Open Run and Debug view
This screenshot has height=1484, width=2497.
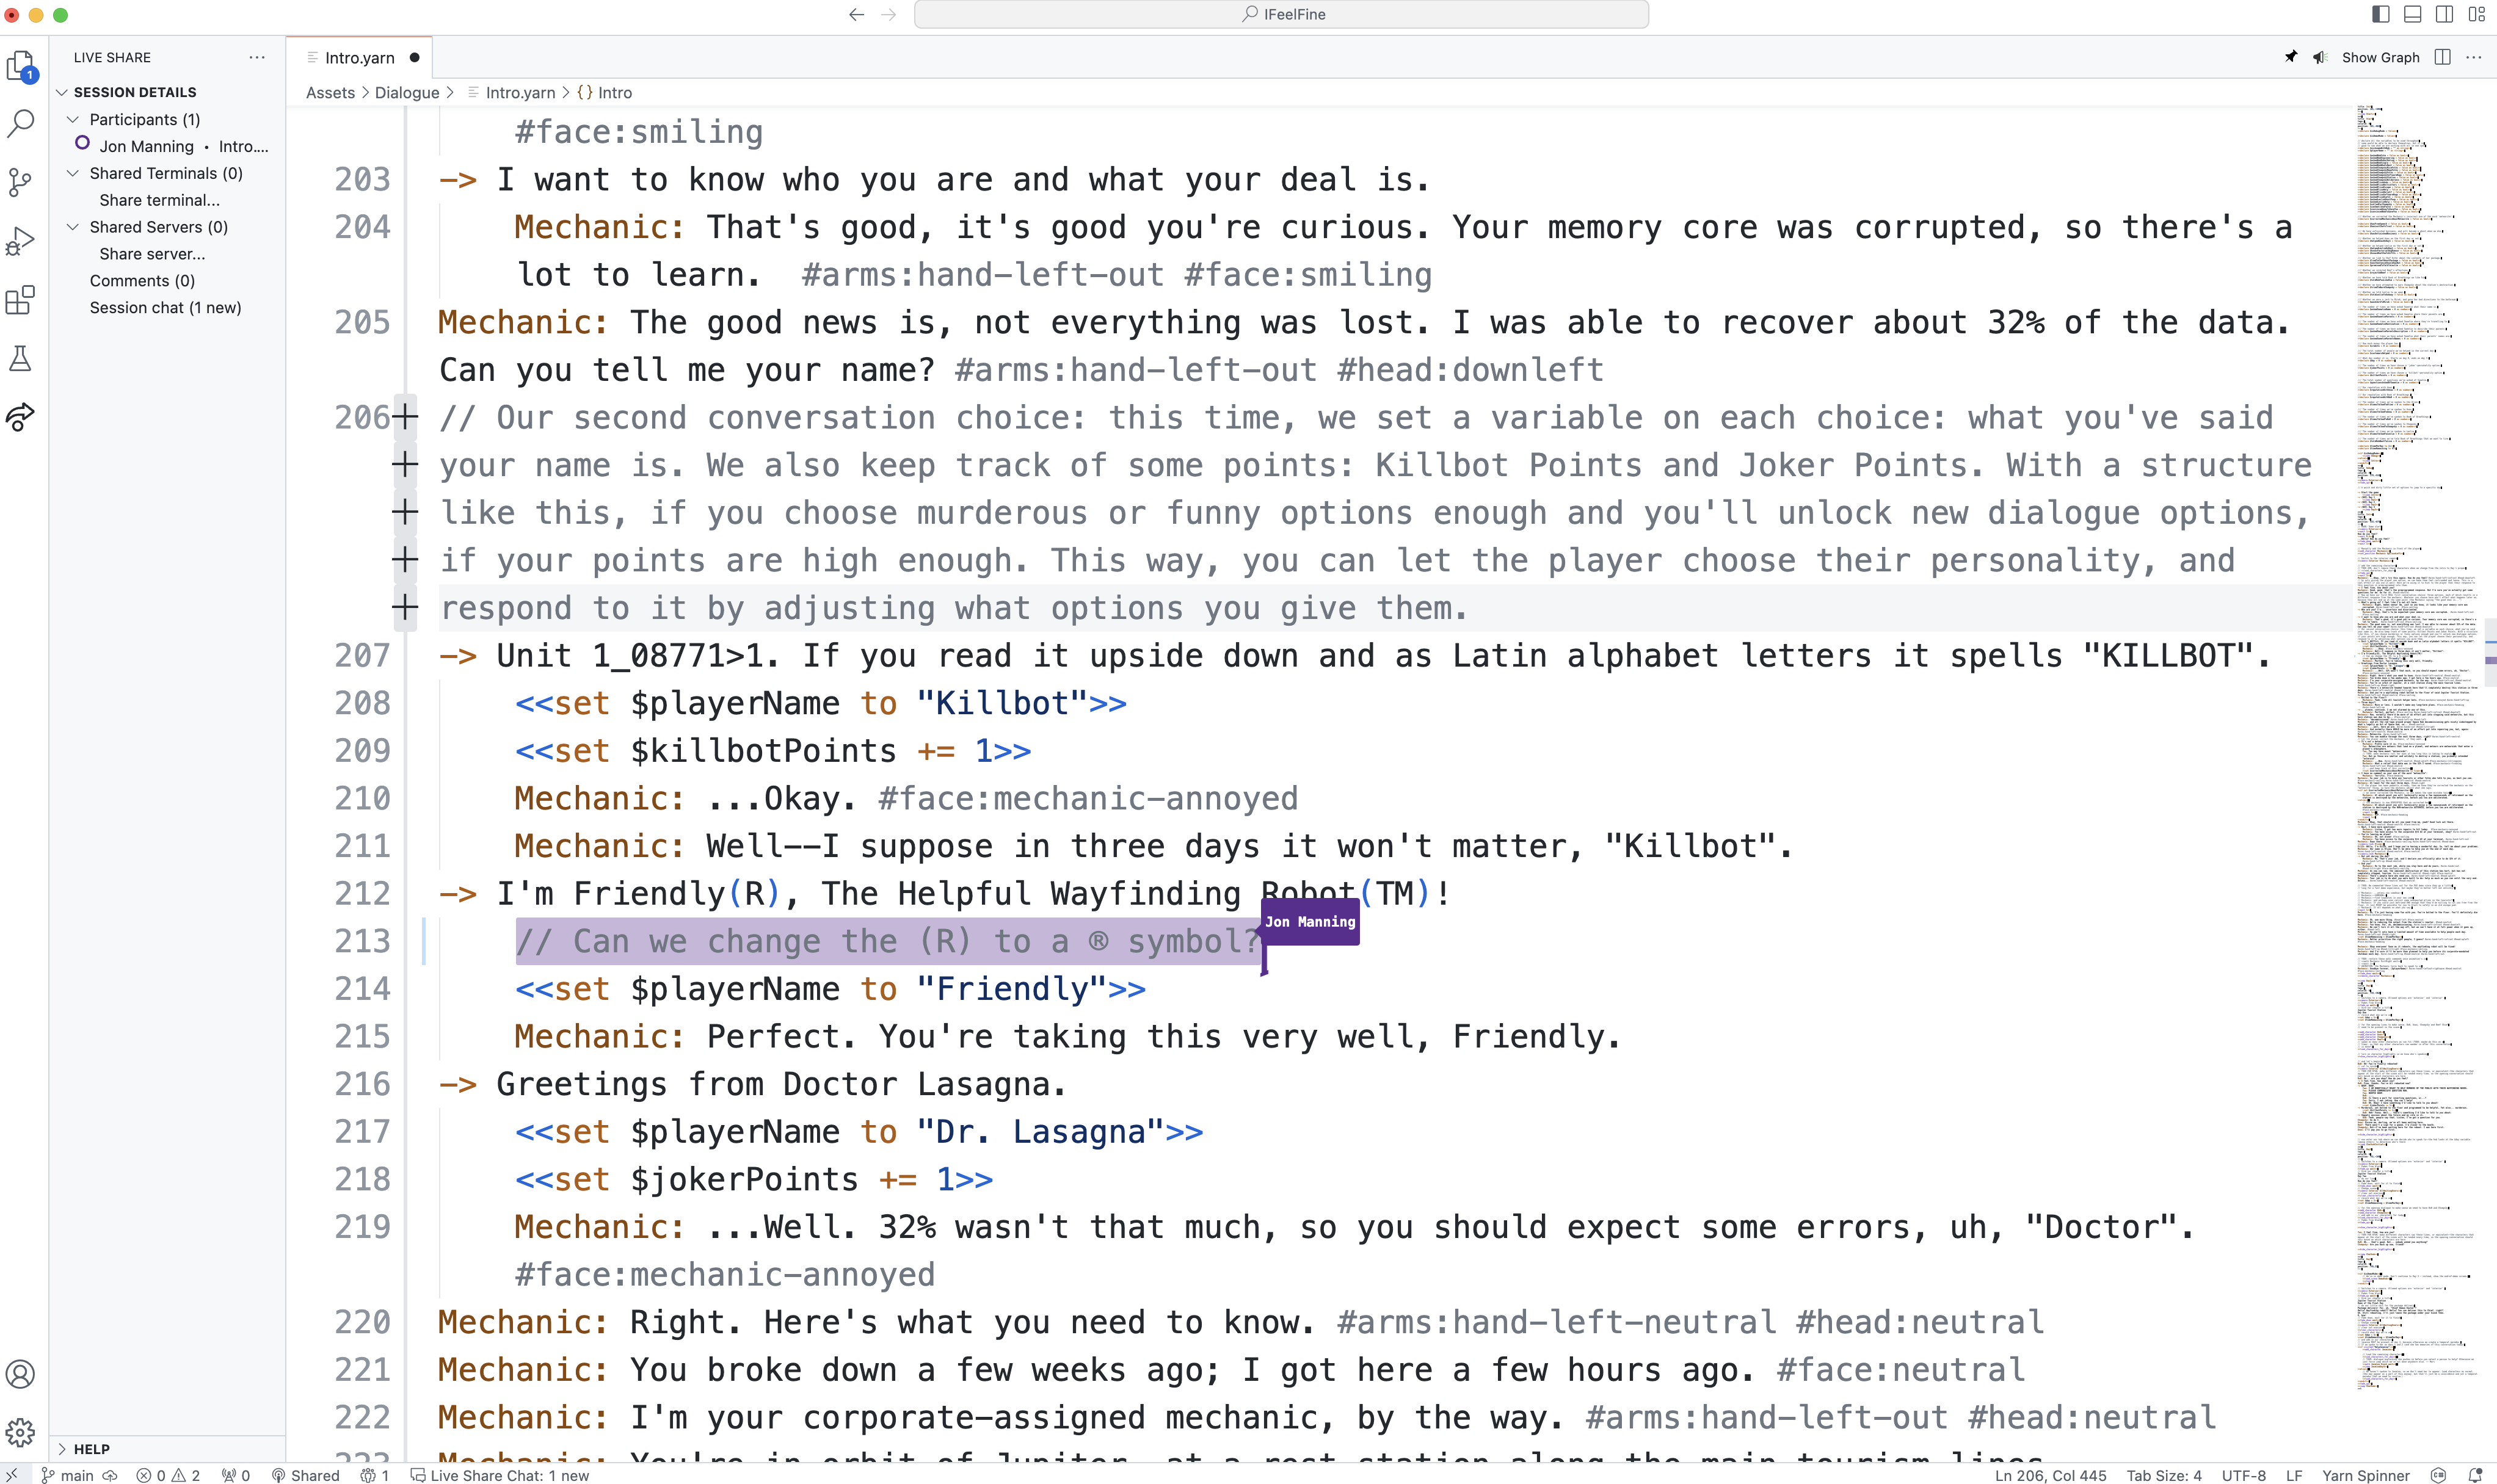point(21,241)
